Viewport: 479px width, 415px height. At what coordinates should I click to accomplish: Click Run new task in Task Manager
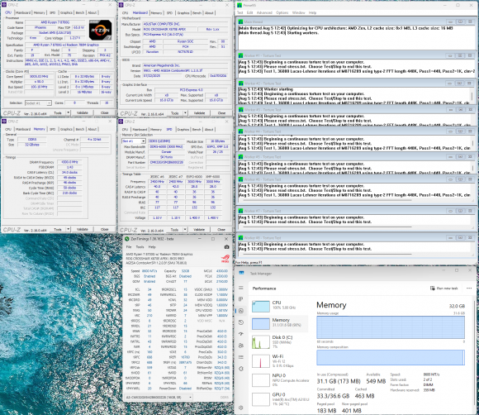443,288
